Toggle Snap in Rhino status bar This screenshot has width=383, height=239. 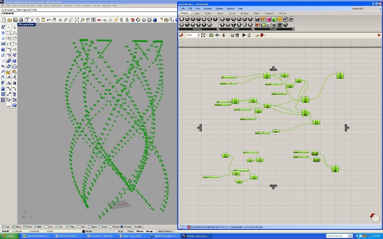click(x=121, y=232)
